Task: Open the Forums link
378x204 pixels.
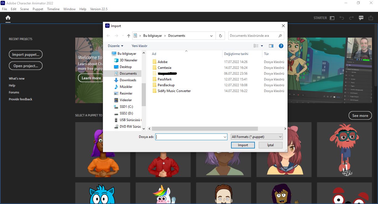Action: (14, 92)
